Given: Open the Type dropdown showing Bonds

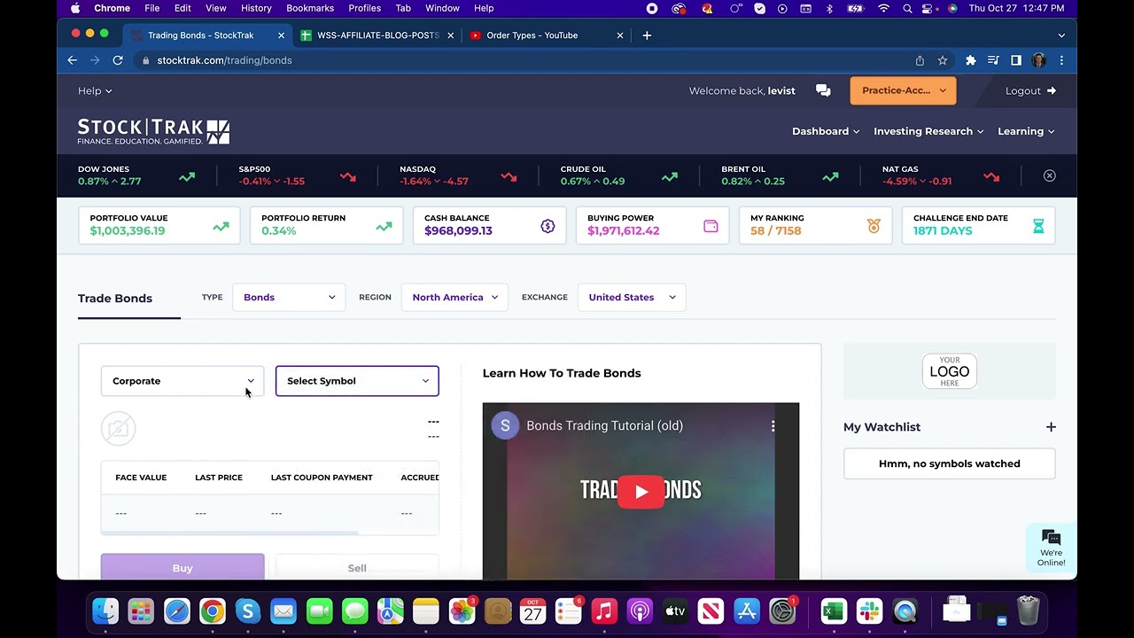Looking at the screenshot, I should click(289, 297).
